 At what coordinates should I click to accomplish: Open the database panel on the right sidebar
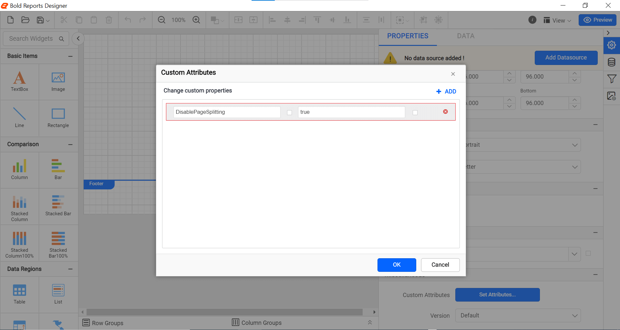pos(612,62)
